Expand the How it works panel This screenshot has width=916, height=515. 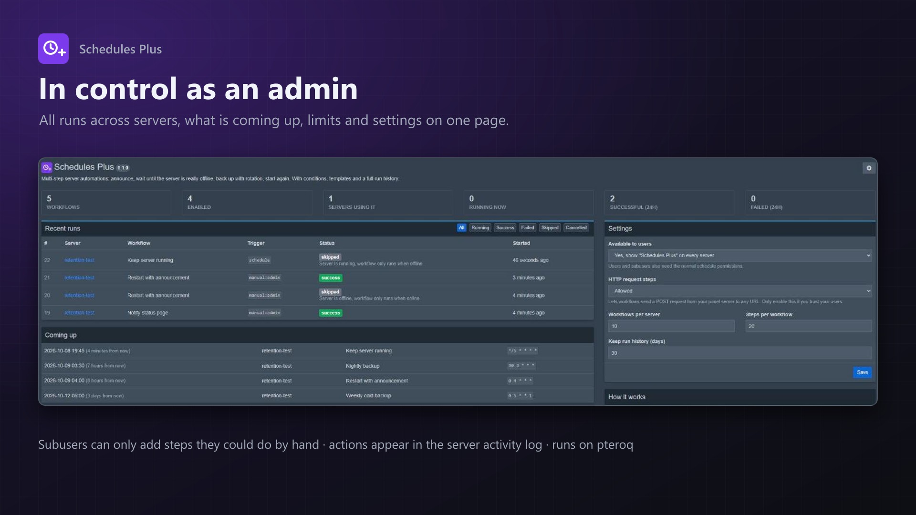(740, 397)
